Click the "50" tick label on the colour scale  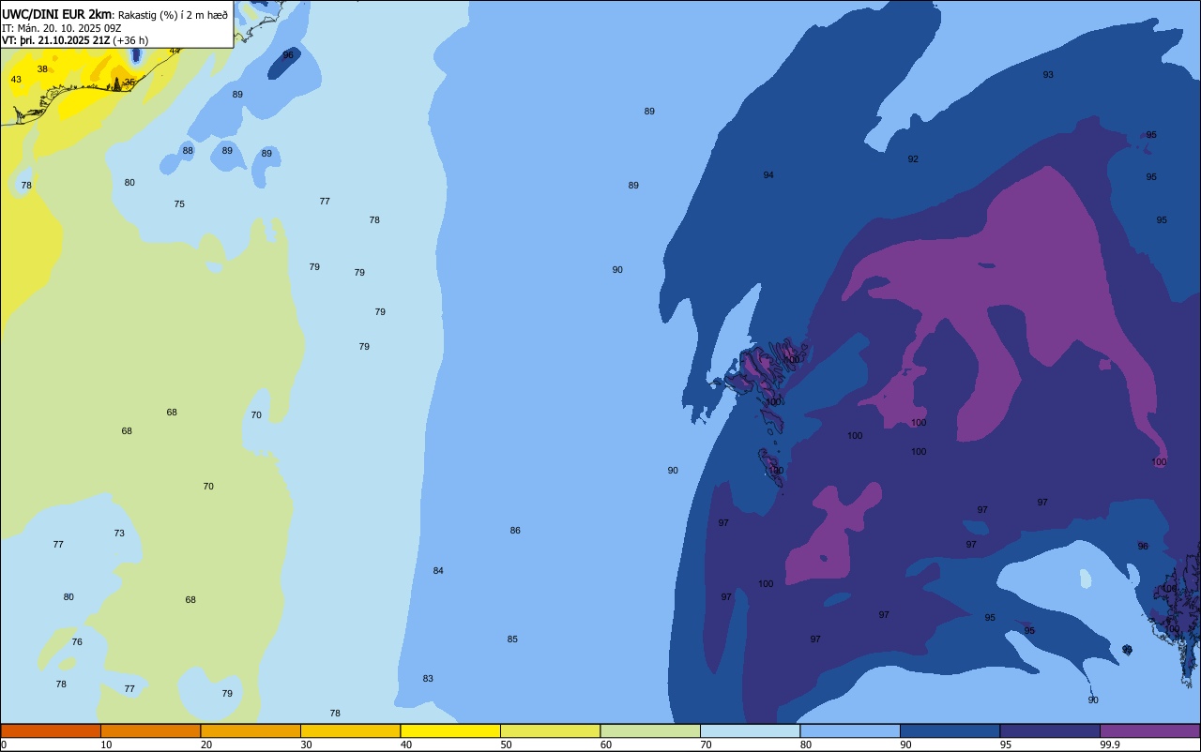[x=506, y=744]
